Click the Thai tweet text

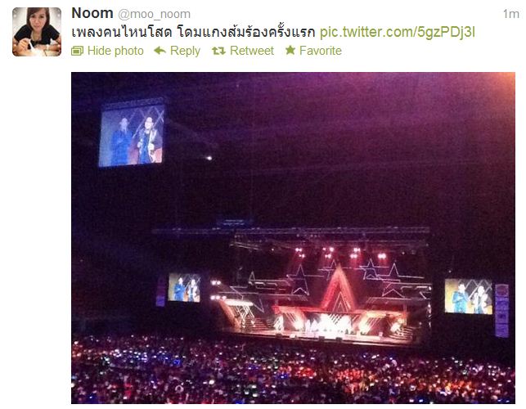(x=193, y=32)
